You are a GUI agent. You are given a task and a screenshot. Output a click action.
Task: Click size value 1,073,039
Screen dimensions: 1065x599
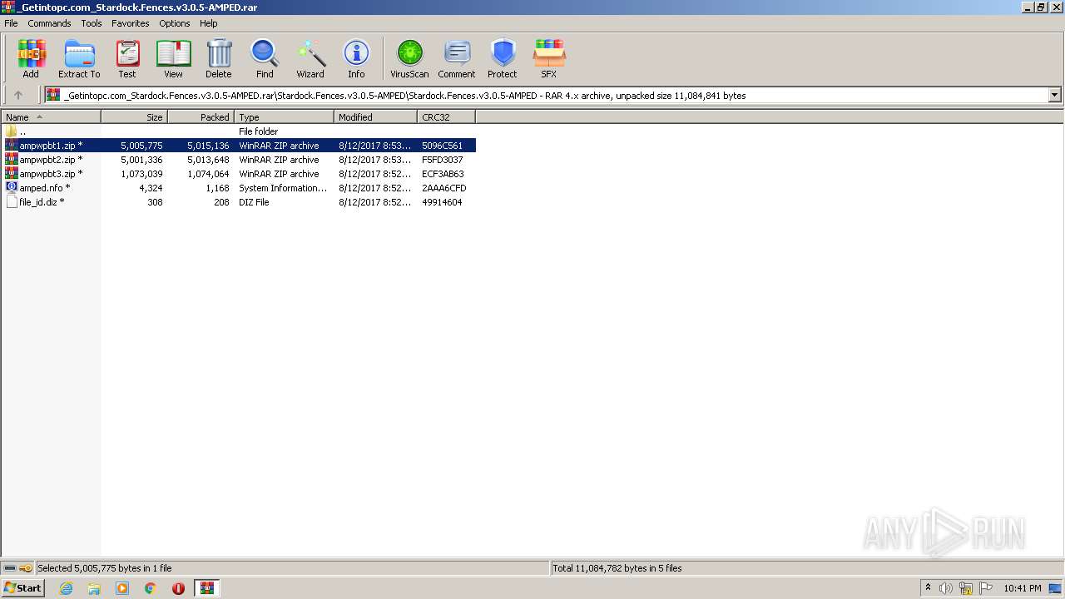pos(141,174)
